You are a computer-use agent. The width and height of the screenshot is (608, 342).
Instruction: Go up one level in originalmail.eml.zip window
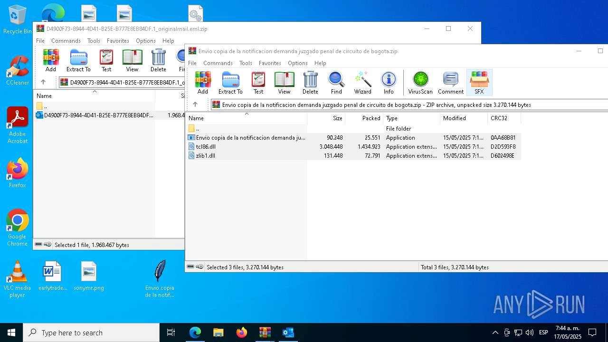tap(43, 82)
